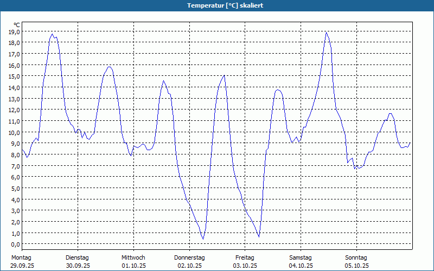Viewport: 434px width, 271px height.
Task: Click the Montag day label
Action: tap(21, 258)
